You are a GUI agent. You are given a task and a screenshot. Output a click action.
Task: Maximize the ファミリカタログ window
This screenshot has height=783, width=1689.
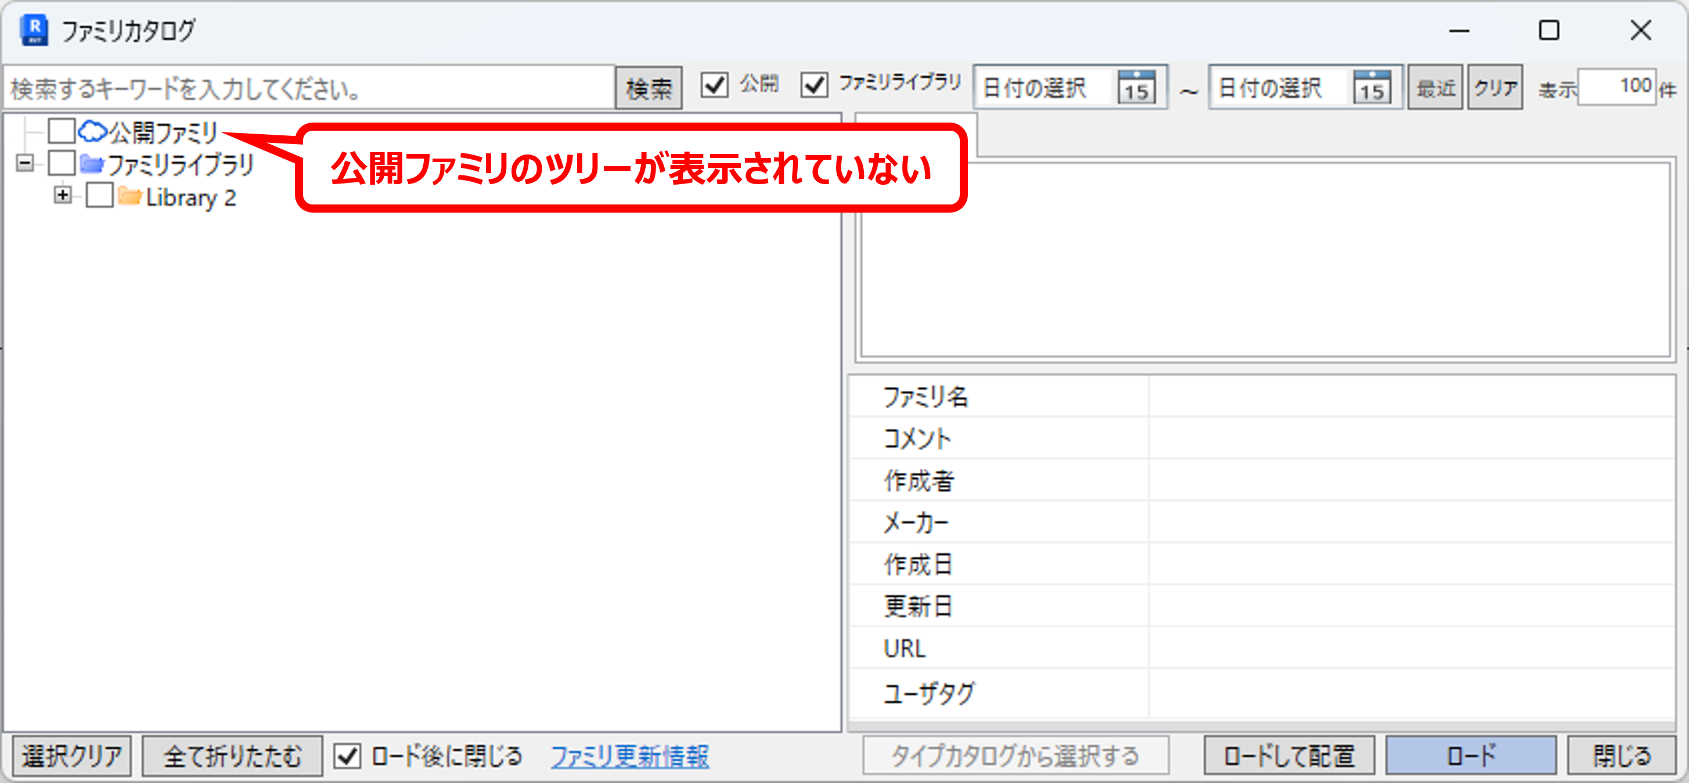(1548, 30)
